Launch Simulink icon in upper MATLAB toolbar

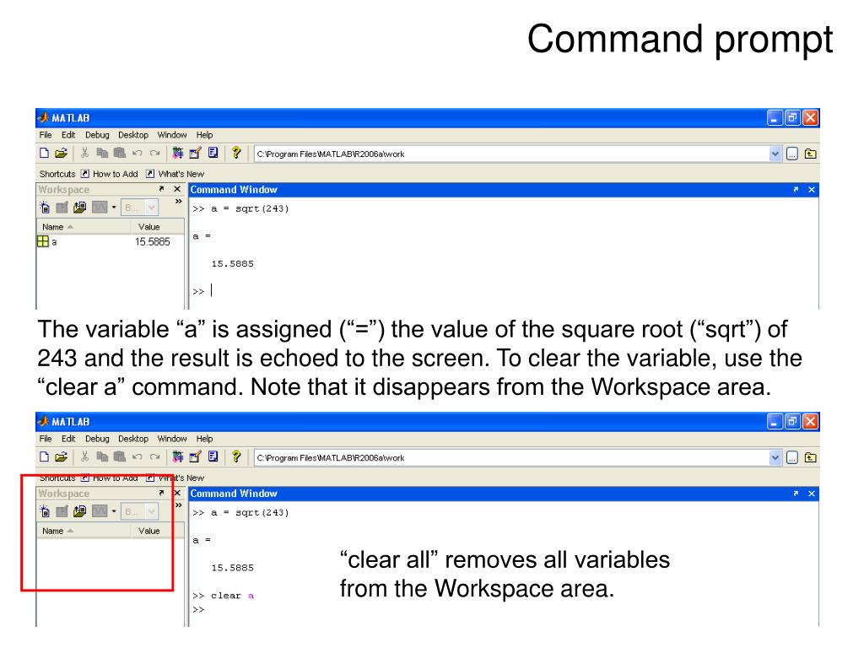177,154
